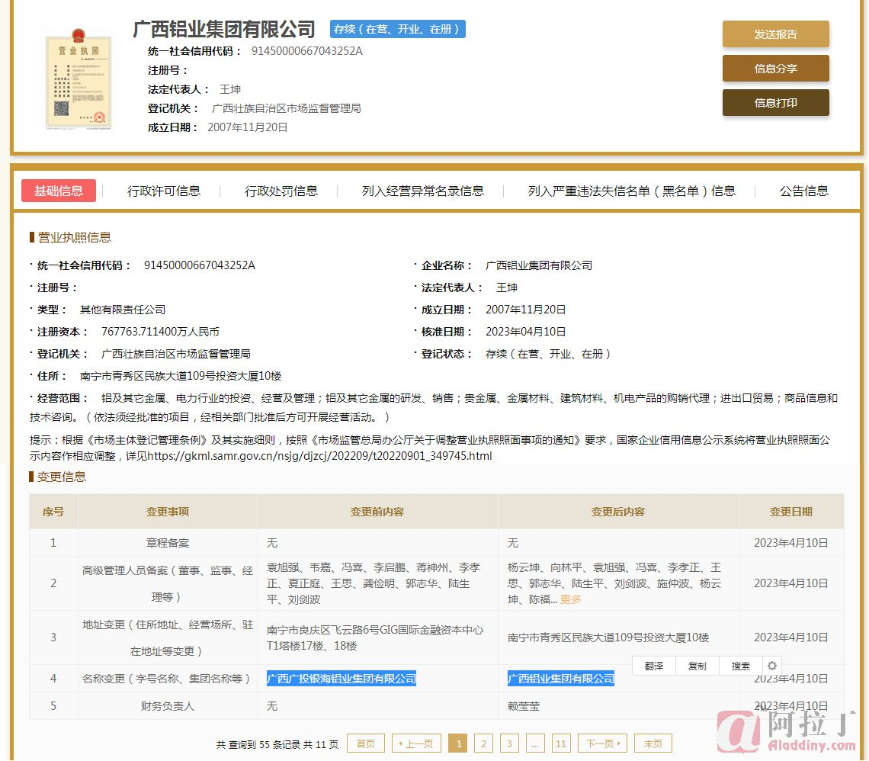This screenshot has height=761, width=869.
Task: Click the 翻译 popup option
Action: click(653, 666)
